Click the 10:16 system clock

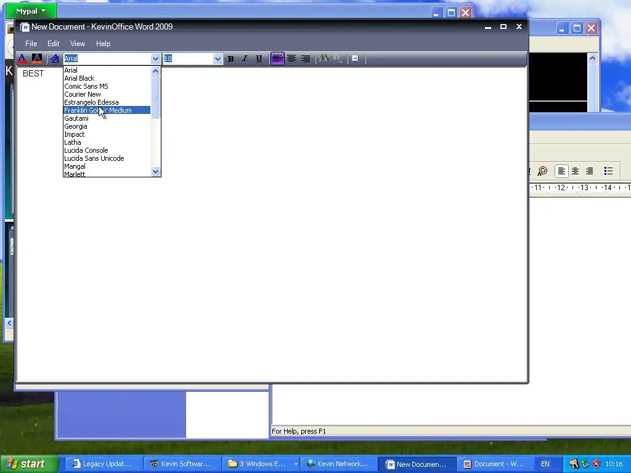[614, 464]
